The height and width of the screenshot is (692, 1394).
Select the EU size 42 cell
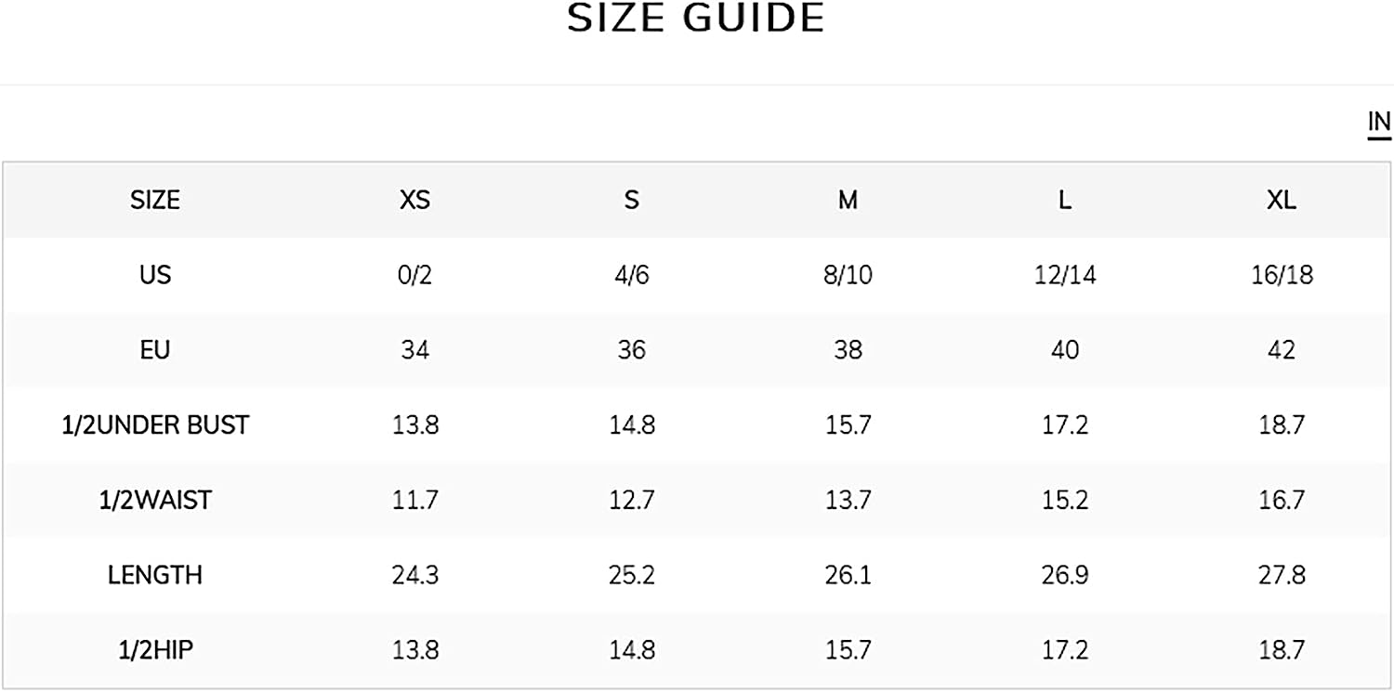[x=1282, y=350]
